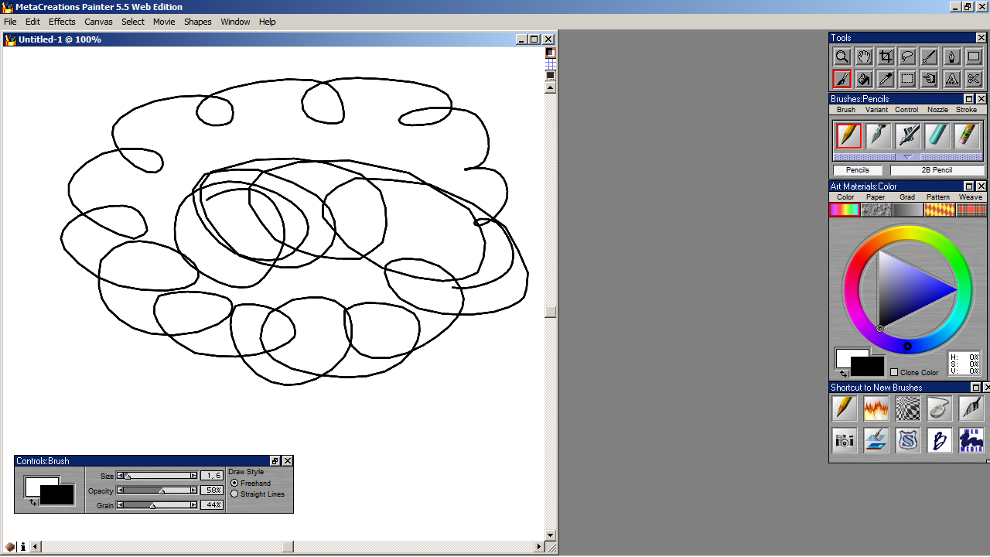The width and height of the screenshot is (990, 557).
Task: Switch to the Pattern art materials
Action: pyautogui.click(x=940, y=210)
